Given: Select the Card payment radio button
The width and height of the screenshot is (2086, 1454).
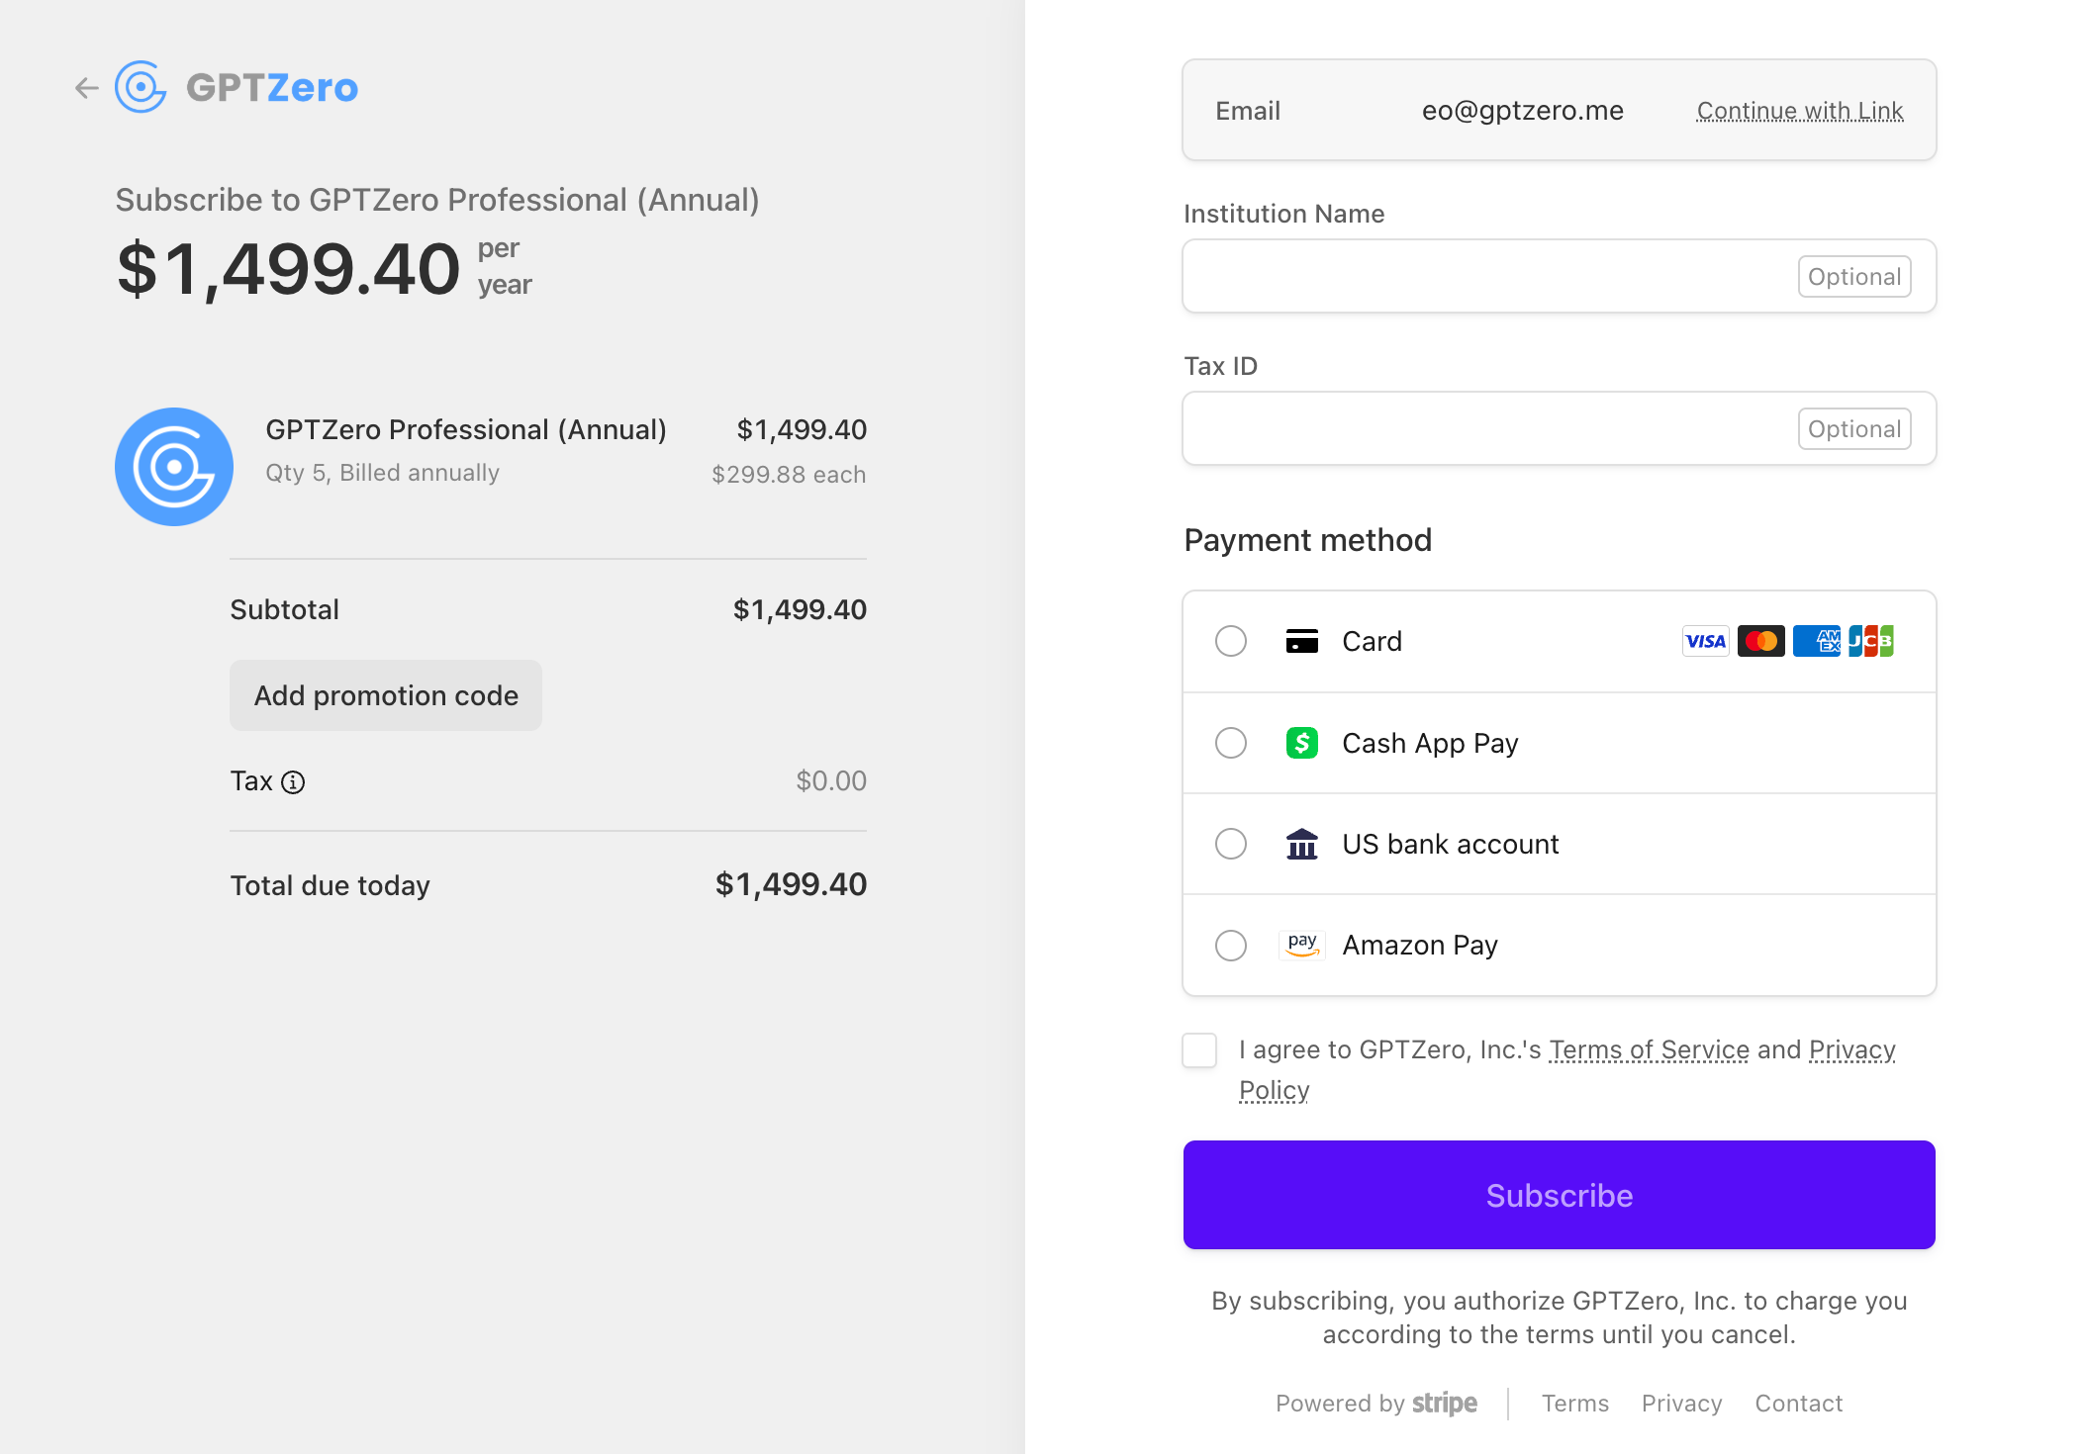Looking at the screenshot, I should coord(1231,641).
